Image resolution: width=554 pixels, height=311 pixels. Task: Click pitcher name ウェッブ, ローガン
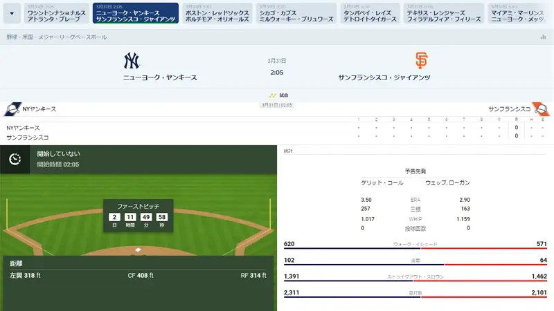(x=447, y=183)
